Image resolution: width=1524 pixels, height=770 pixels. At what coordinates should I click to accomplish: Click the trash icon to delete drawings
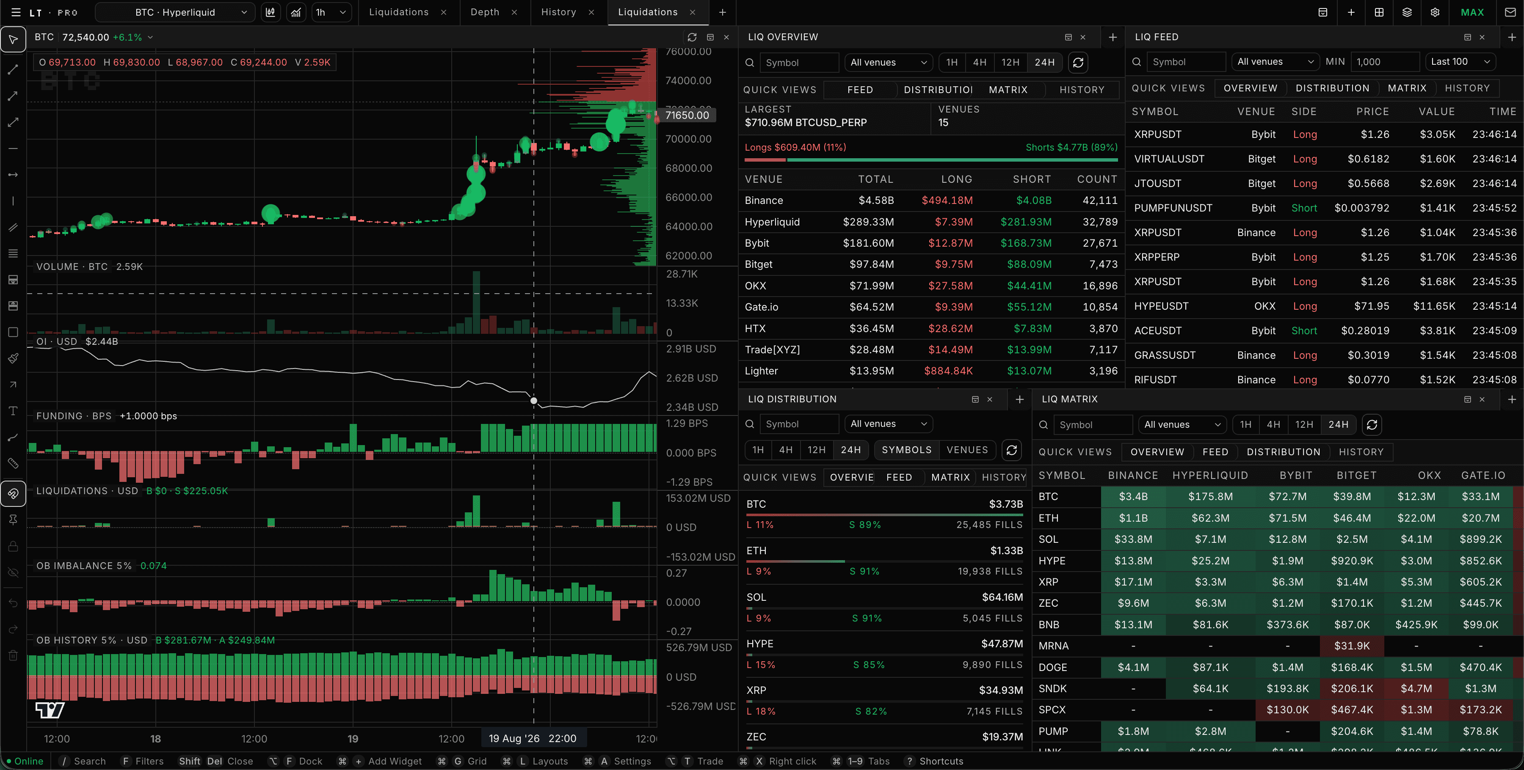[13, 655]
